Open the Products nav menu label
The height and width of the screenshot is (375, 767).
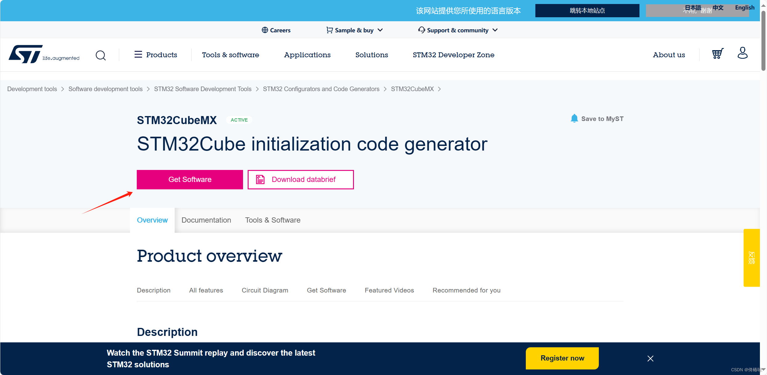[161, 55]
